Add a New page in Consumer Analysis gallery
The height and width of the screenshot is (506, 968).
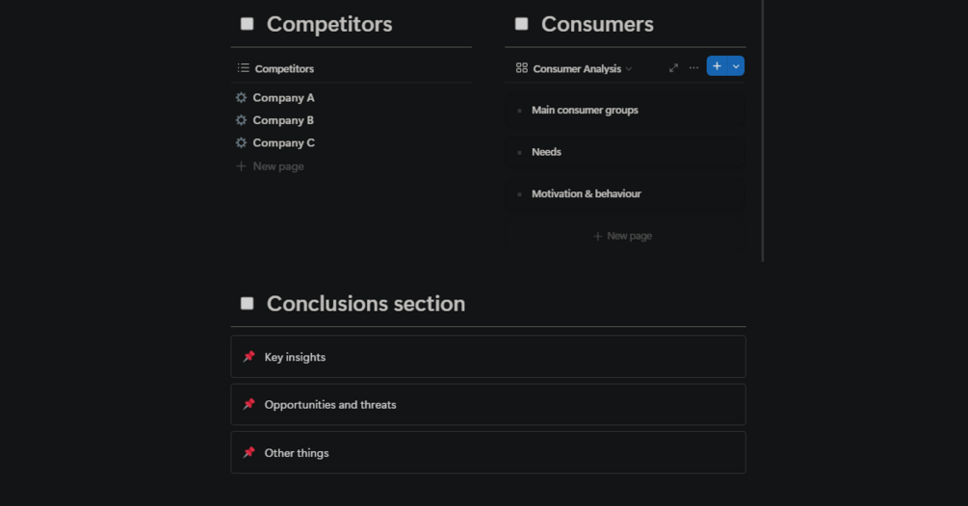(x=622, y=236)
